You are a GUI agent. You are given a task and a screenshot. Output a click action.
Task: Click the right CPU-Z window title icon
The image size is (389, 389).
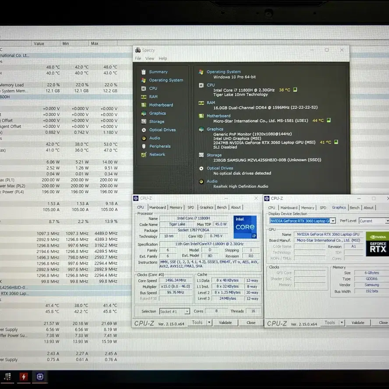point(267,198)
